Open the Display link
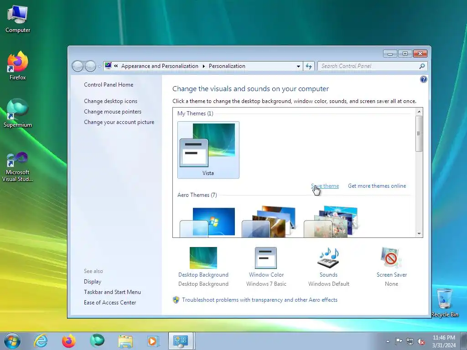This screenshot has width=467, height=350. tap(92, 282)
